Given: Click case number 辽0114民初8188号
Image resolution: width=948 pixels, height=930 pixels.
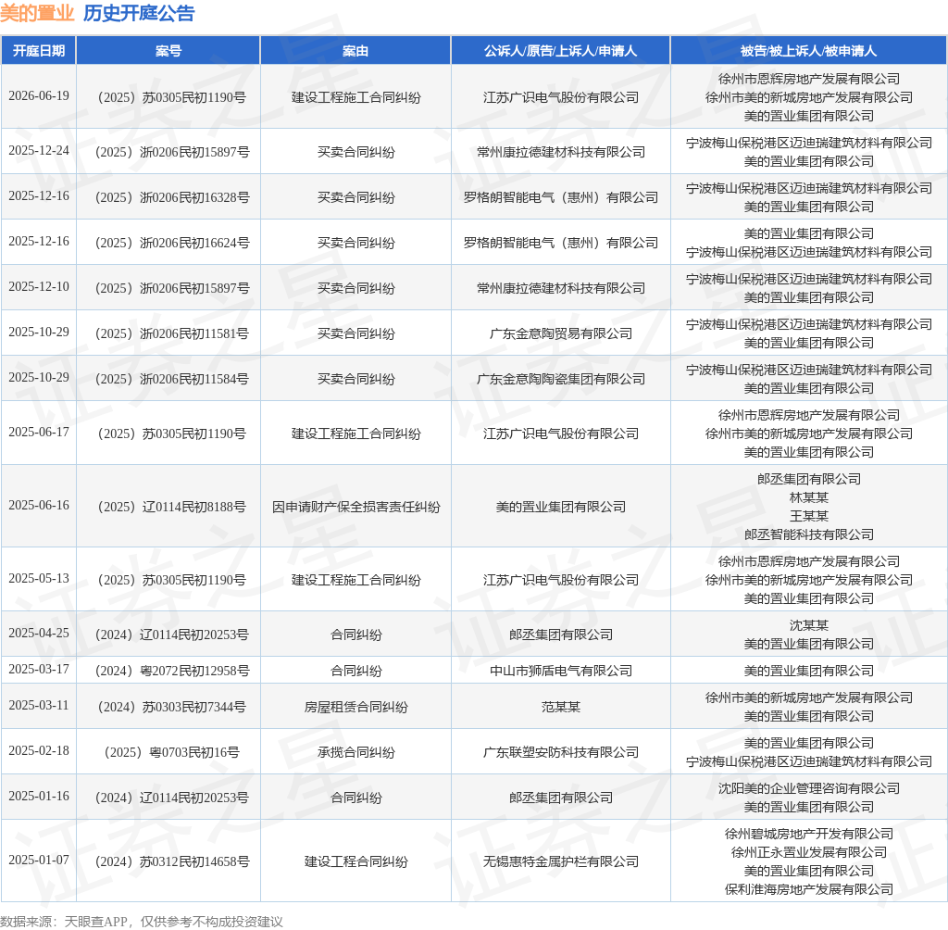Looking at the screenshot, I should (x=194, y=507).
